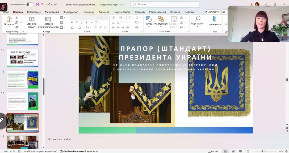289x153 pixels.
Task: Open the Вставлення (Insert) ribbon tab
Action: click(34, 12)
